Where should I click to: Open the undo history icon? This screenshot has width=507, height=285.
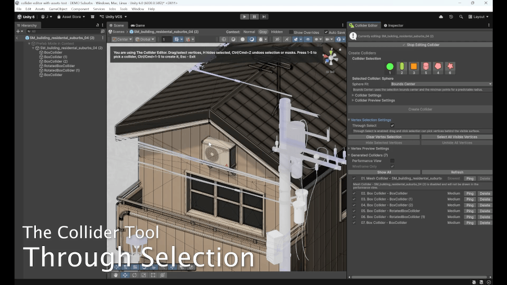pyautogui.click(x=451, y=17)
